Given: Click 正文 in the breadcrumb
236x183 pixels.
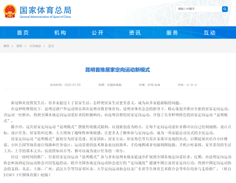Looking at the screenshot, I should coord(51,46).
